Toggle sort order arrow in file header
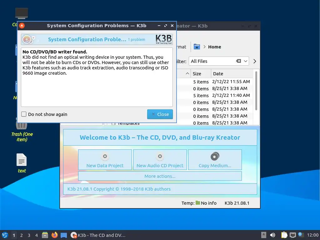Screen dimensions: 320x240 (187, 73)
